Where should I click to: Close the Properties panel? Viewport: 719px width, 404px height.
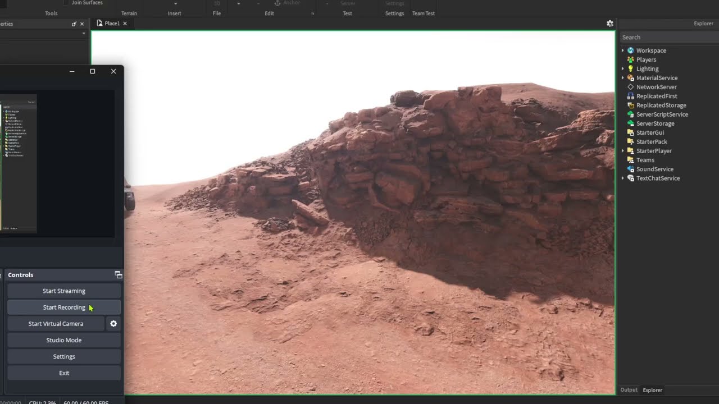[x=82, y=24]
